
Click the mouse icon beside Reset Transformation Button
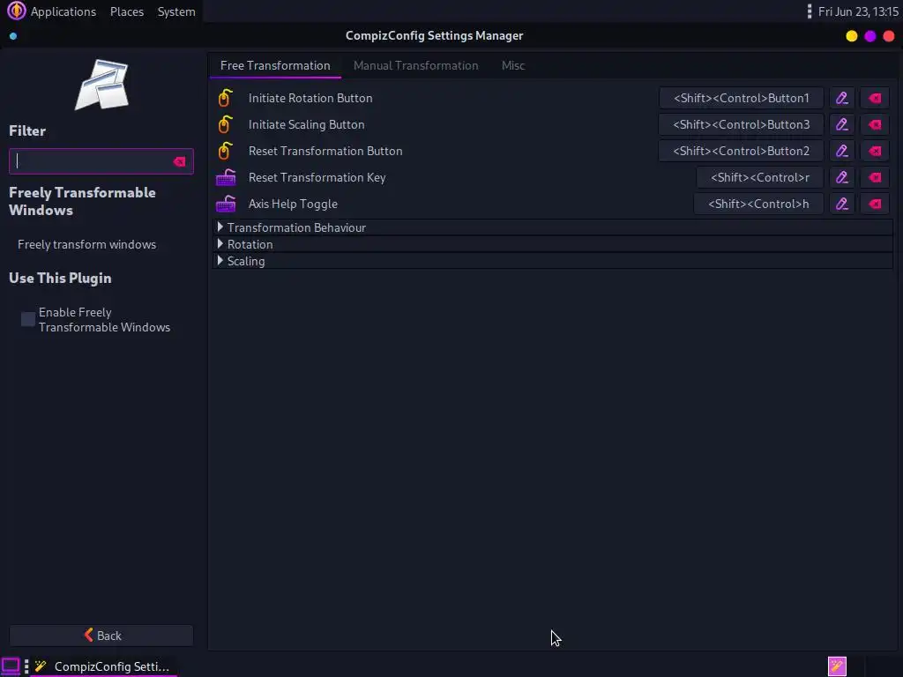(x=225, y=151)
